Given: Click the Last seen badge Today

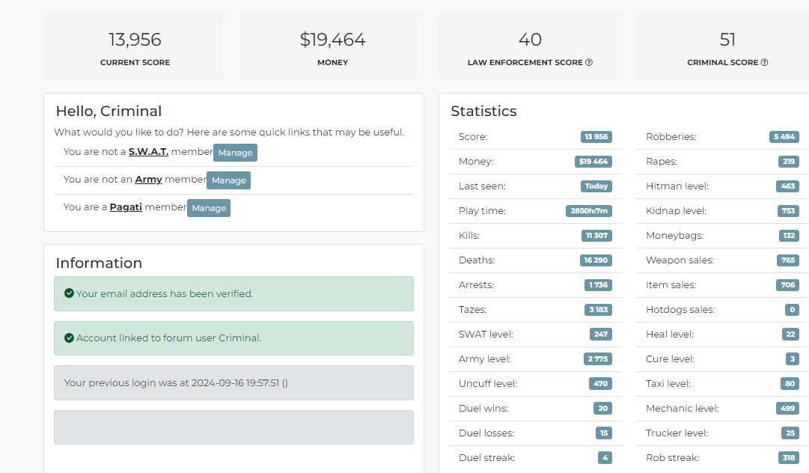Looking at the screenshot, I should 596,186.
